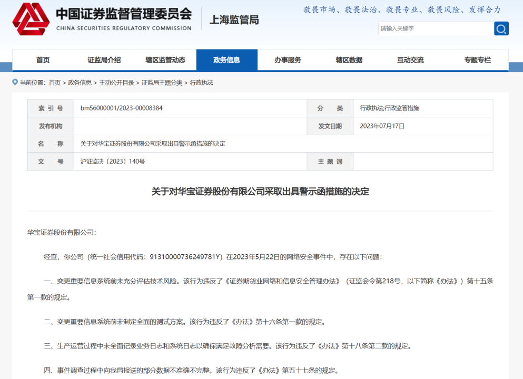Click the CSRC red logo emblem
The width and height of the screenshot is (523, 379).
click(x=31, y=19)
